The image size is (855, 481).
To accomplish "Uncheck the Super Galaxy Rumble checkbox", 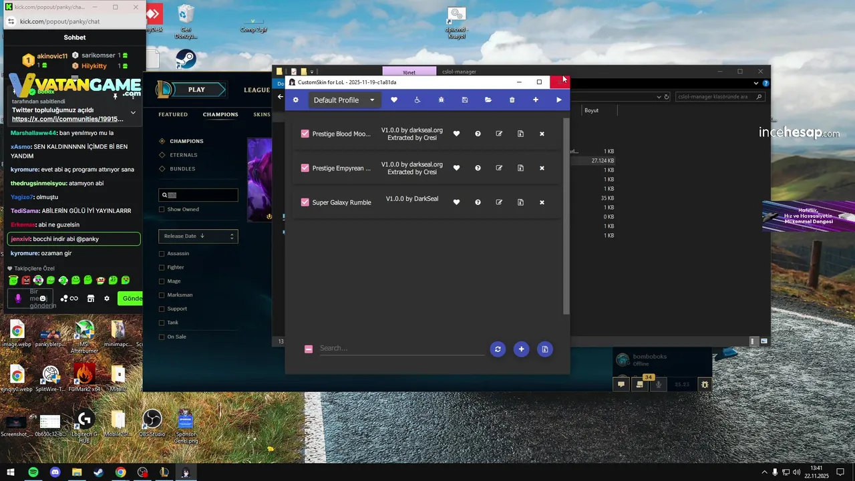I will 305,202.
